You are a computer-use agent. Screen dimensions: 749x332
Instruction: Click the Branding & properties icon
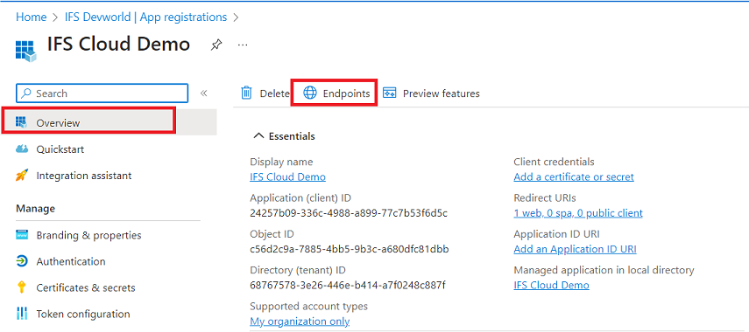(22, 235)
